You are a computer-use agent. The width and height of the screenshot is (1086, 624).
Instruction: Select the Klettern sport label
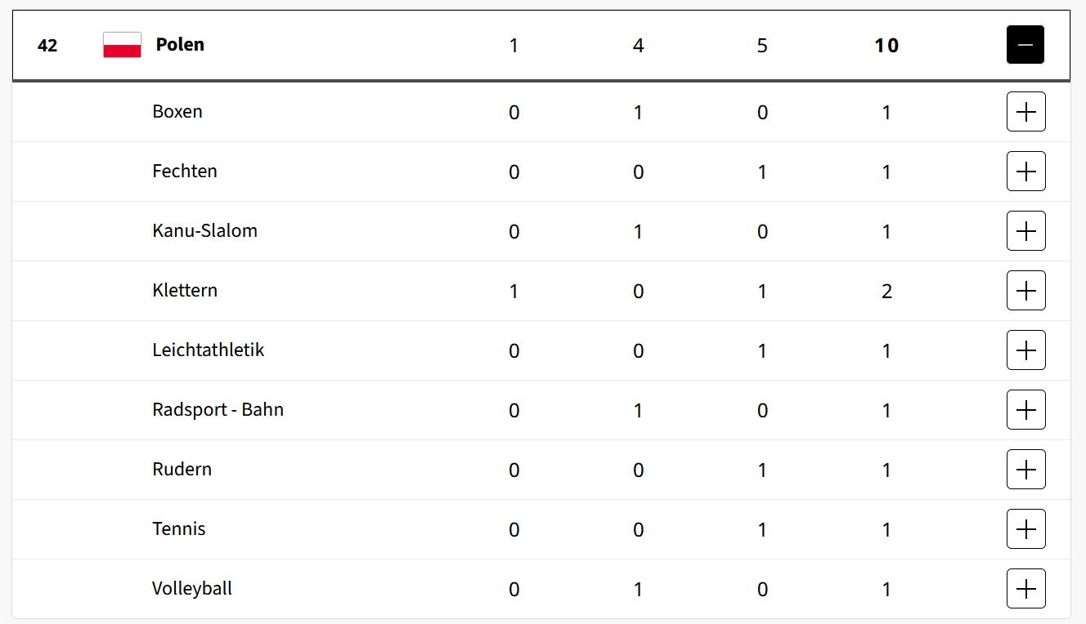185,291
